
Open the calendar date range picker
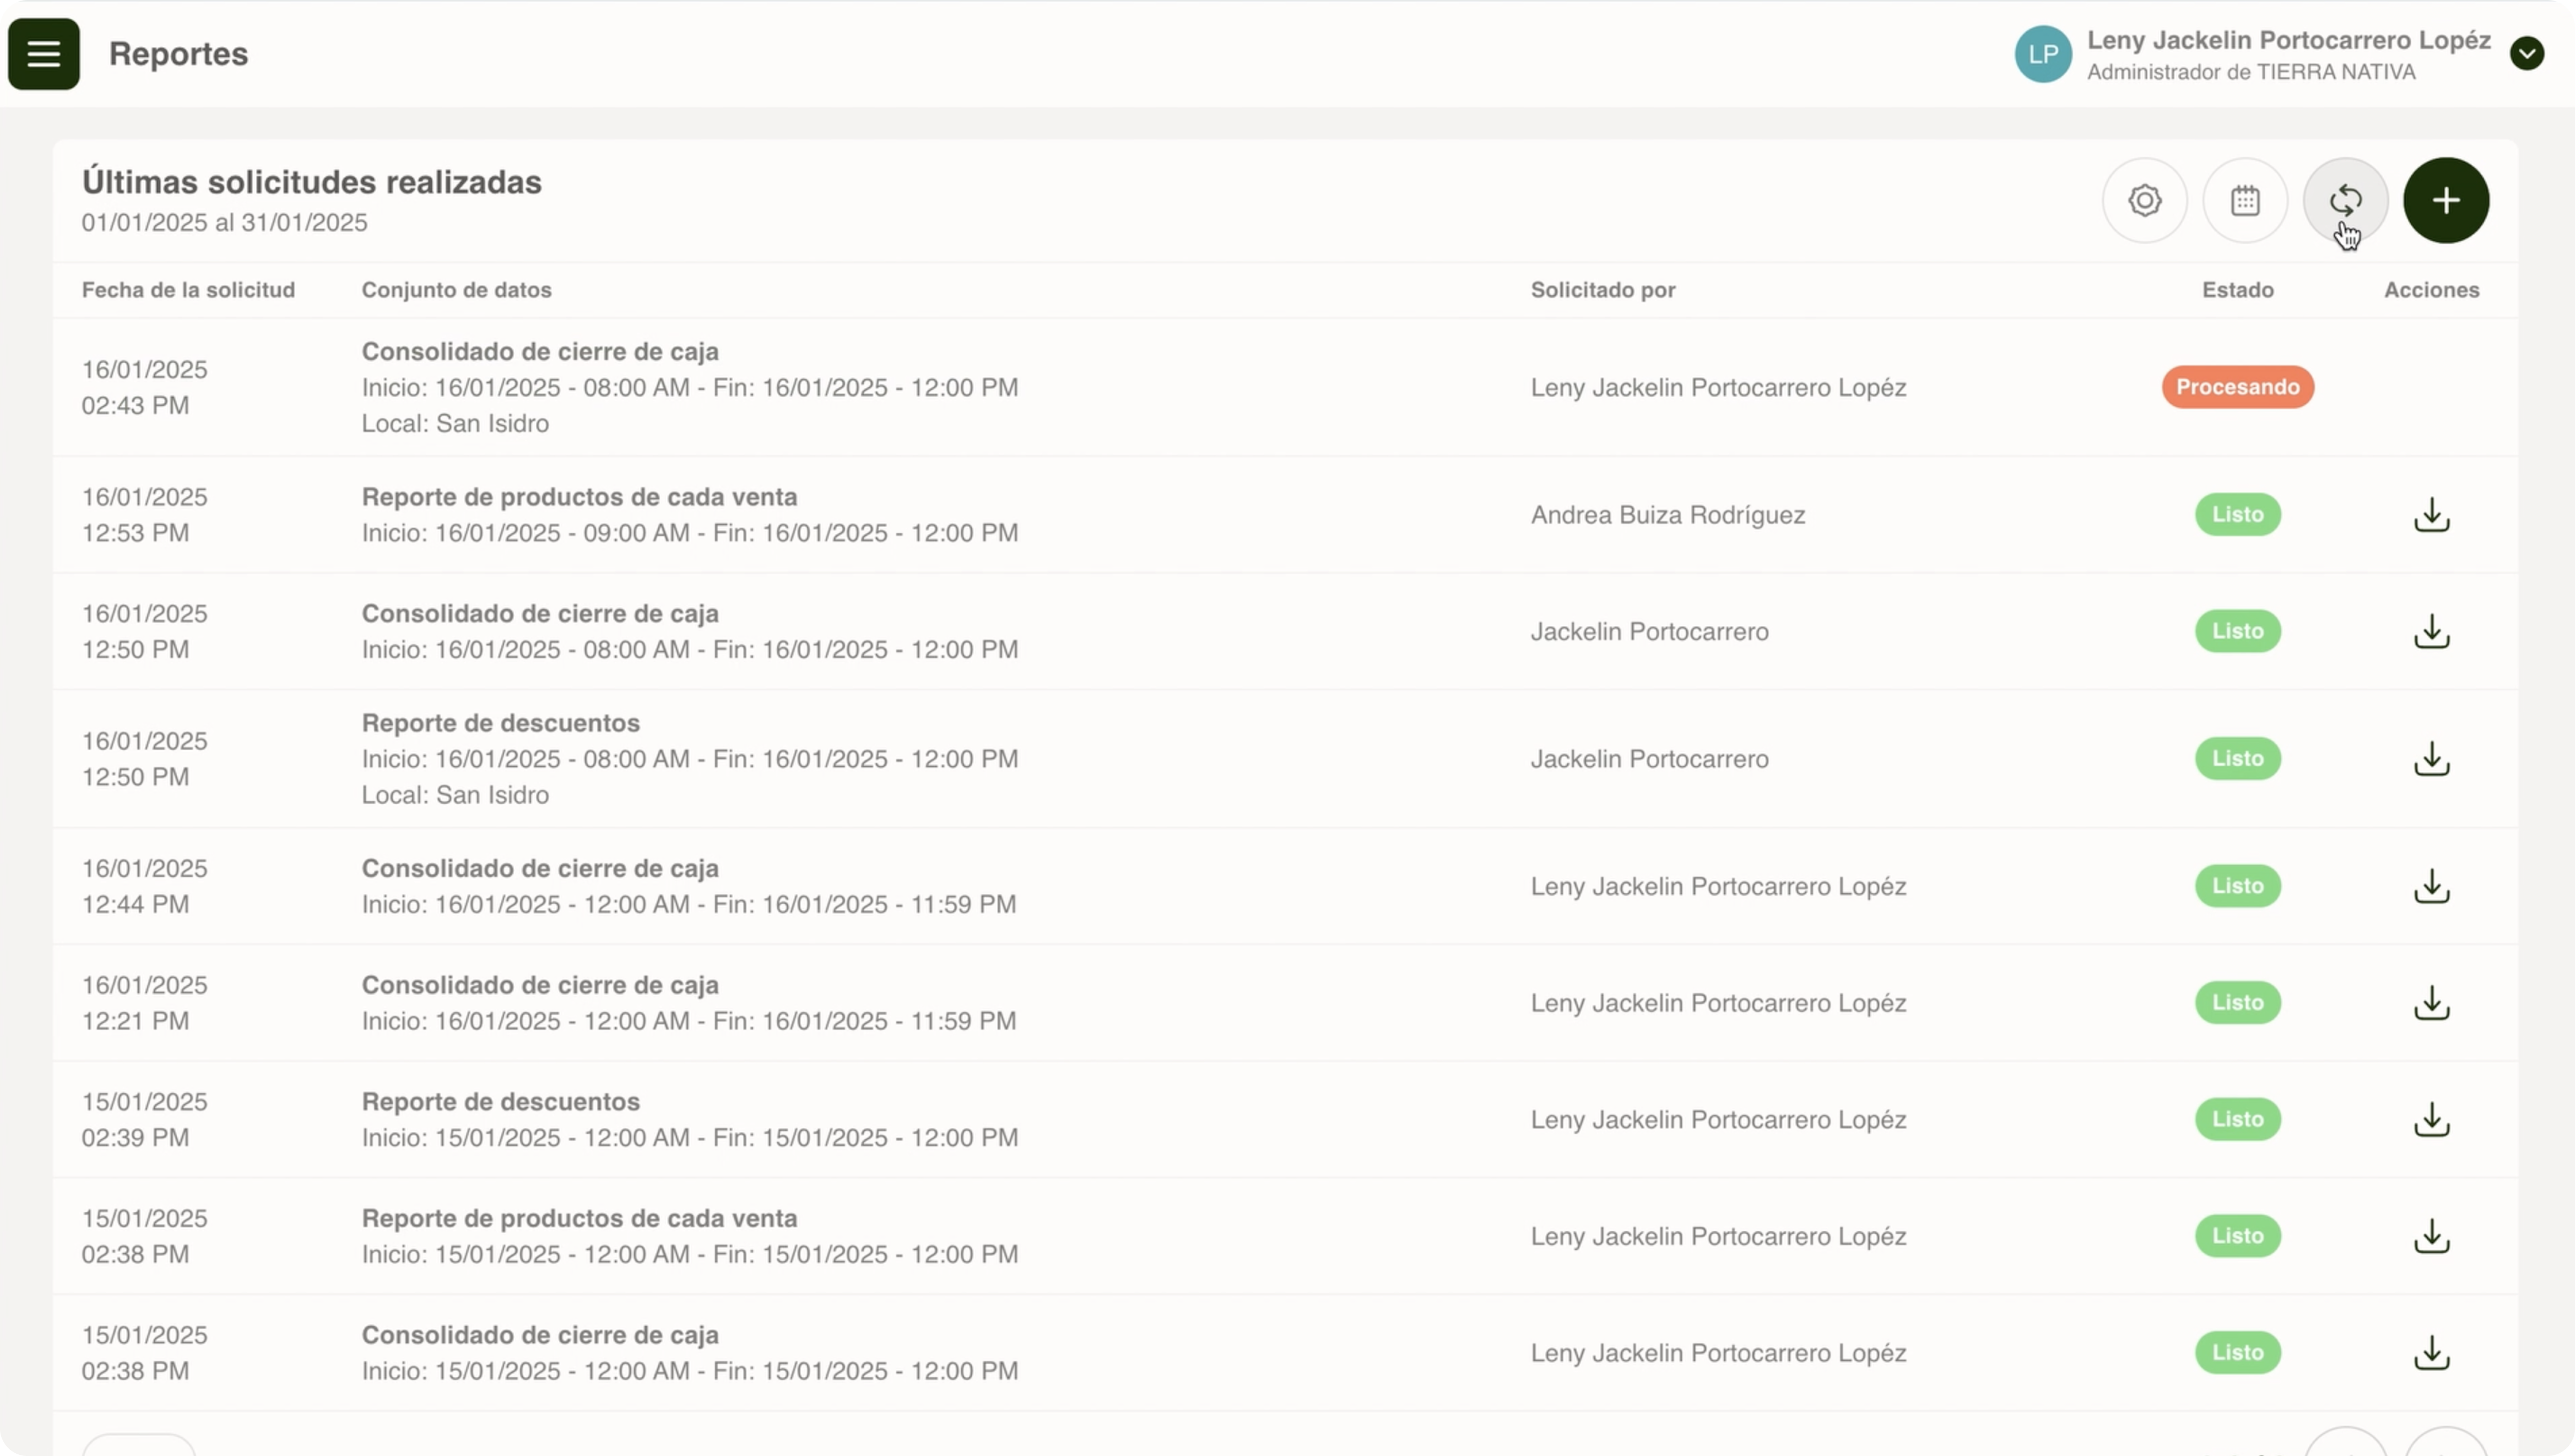[2245, 200]
